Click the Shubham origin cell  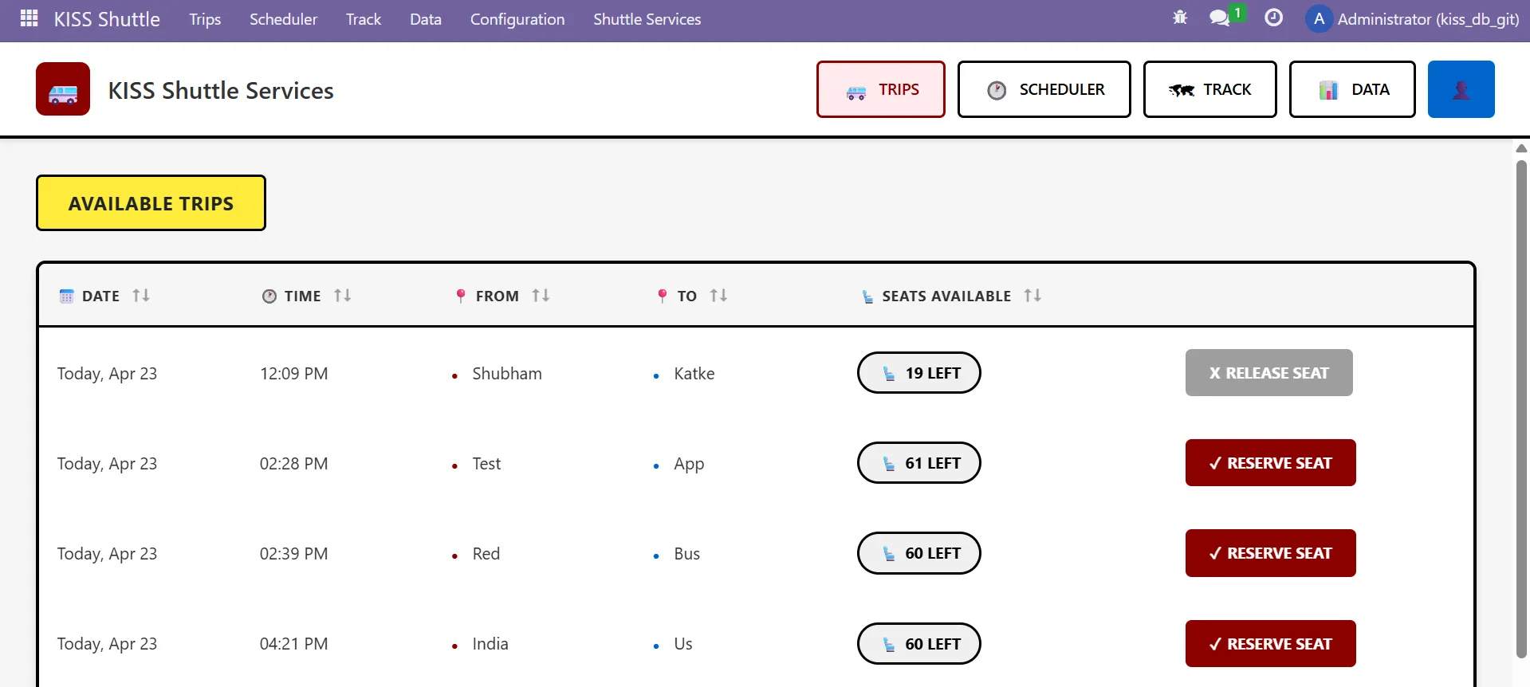[507, 373]
